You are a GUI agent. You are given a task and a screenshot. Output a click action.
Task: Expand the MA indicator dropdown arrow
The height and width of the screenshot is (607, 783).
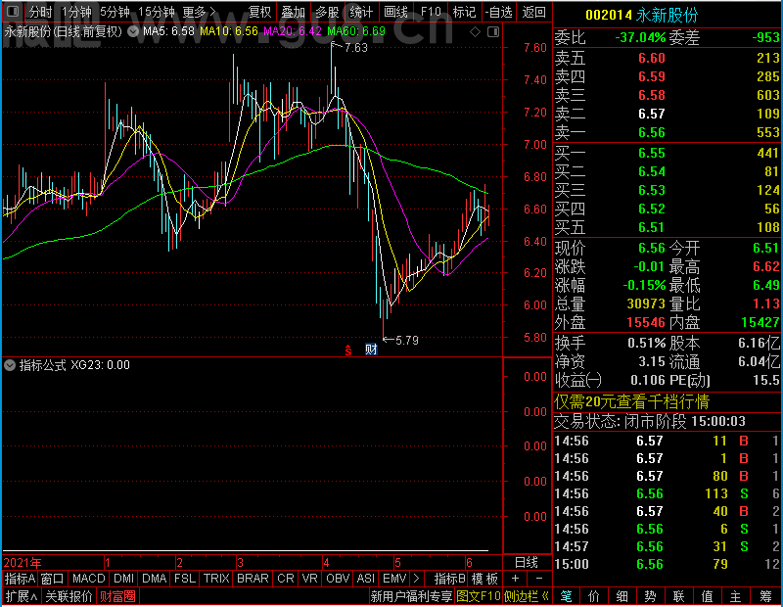(133, 31)
